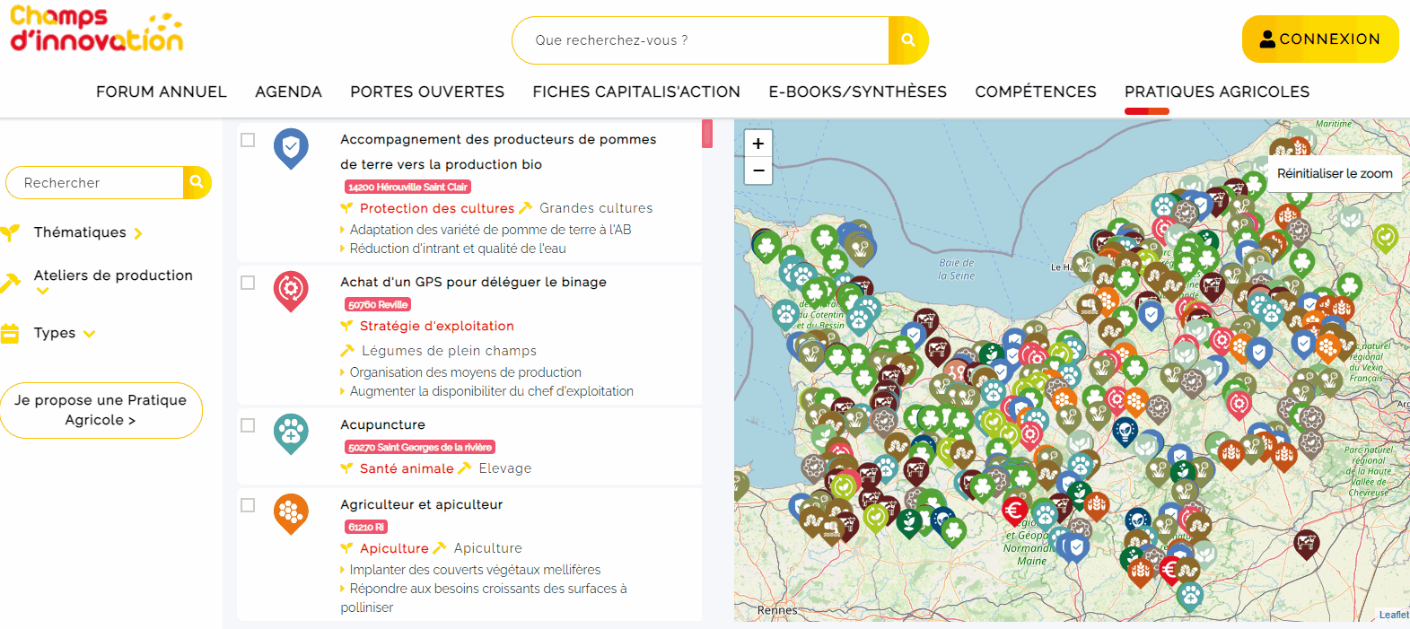Click the teal paw marker icon beside Acupuncture
The width and height of the screenshot is (1410, 629).
[x=291, y=432]
